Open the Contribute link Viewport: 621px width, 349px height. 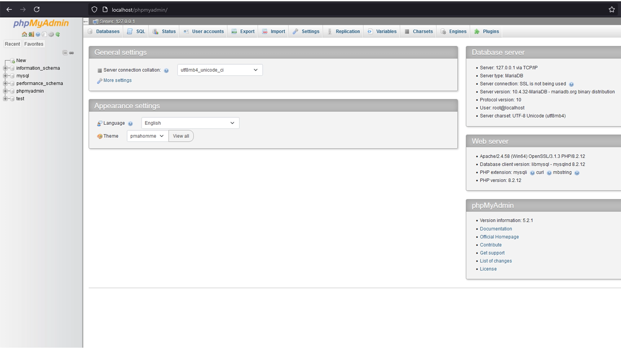coord(491,245)
